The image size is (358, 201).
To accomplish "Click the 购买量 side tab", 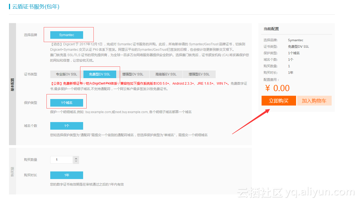I will click(12, 171).
